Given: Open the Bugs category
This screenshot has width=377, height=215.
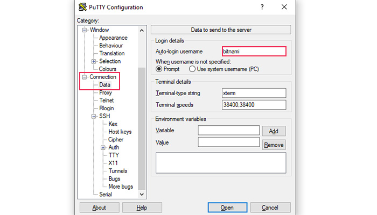Looking at the screenshot, I should 114,179.
